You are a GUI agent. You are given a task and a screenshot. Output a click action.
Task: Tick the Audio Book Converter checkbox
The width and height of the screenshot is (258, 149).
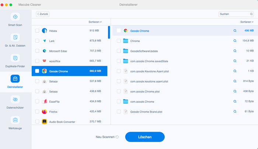(x=37, y=121)
